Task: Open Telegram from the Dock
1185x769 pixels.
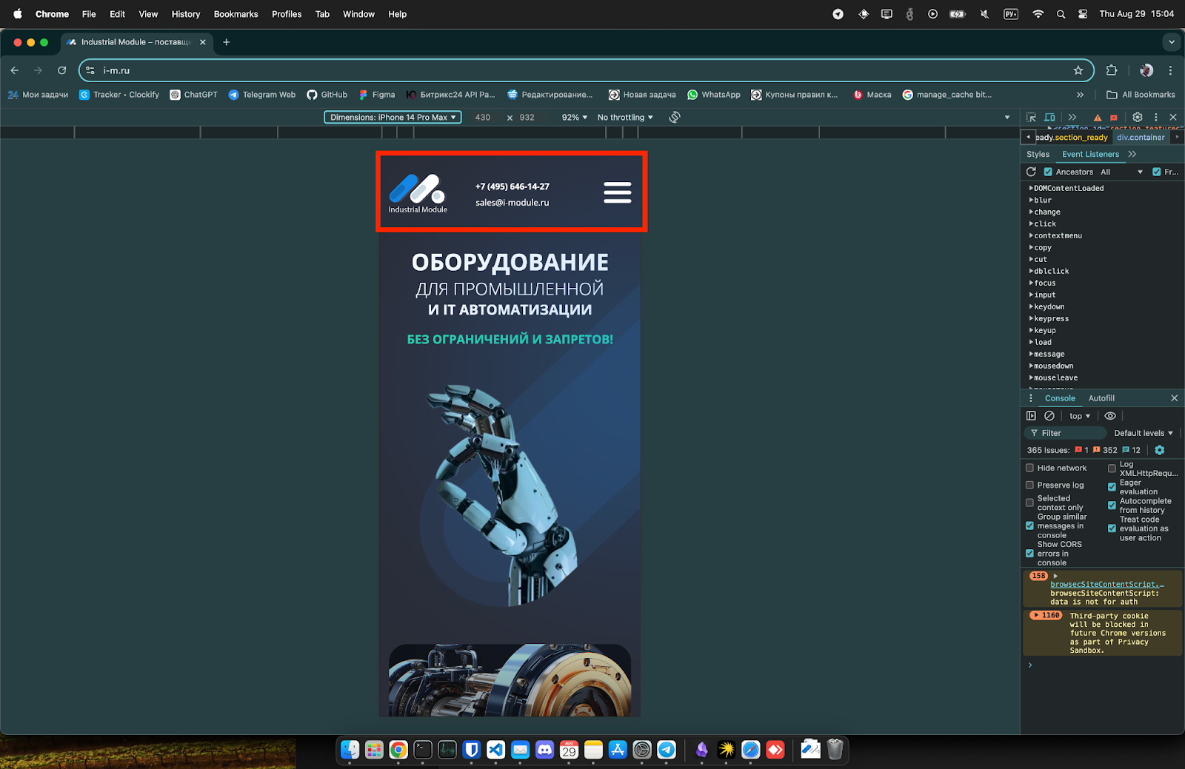Action: click(x=667, y=750)
